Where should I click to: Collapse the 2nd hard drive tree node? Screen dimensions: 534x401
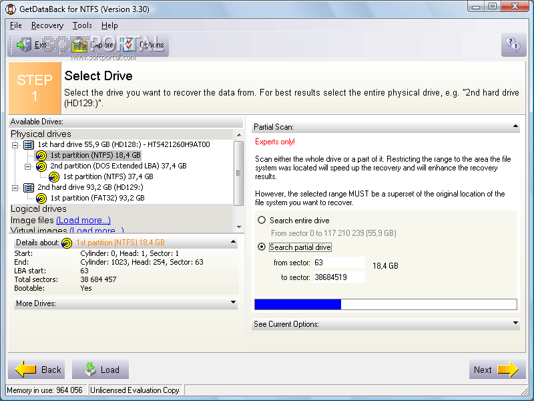coord(15,188)
